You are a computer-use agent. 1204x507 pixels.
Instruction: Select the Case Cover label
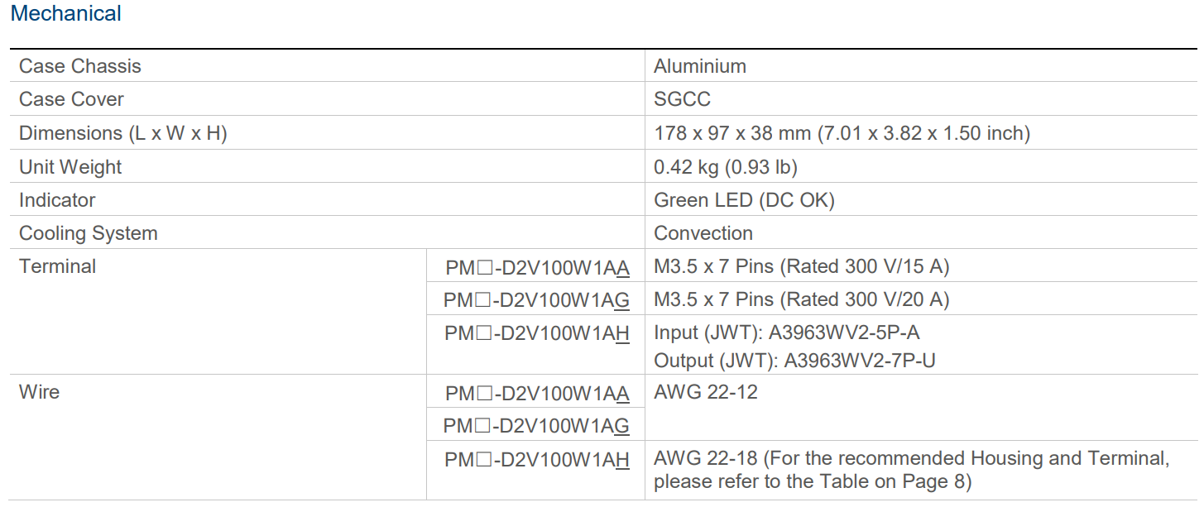coord(71,99)
